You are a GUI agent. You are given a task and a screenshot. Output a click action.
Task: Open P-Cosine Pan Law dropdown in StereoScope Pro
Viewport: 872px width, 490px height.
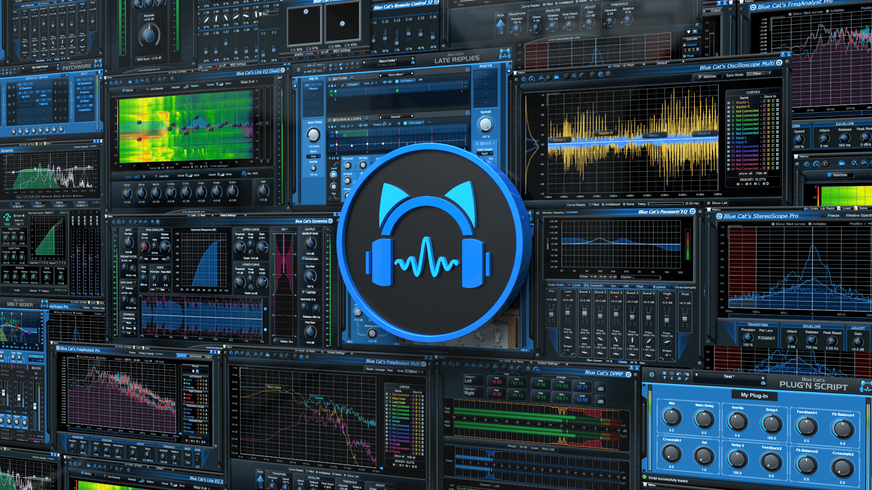(767, 338)
